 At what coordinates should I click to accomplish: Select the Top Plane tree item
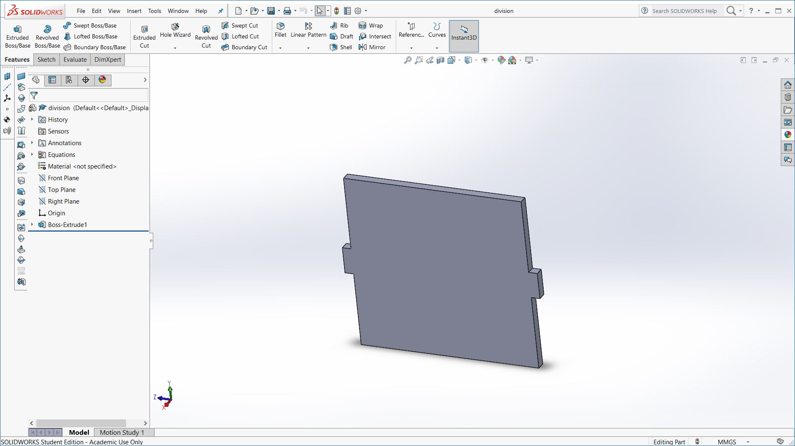click(x=61, y=189)
